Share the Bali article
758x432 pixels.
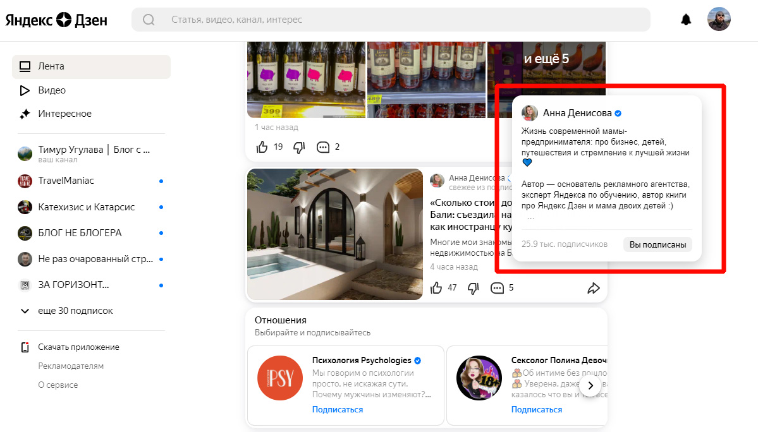(x=593, y=288)
